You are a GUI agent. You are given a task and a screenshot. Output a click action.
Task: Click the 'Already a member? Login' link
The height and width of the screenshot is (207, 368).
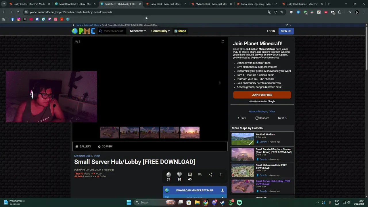(x=262, y=101)
